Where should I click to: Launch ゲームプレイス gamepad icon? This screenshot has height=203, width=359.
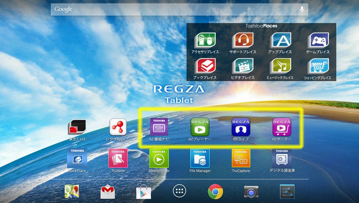point(318,40)
